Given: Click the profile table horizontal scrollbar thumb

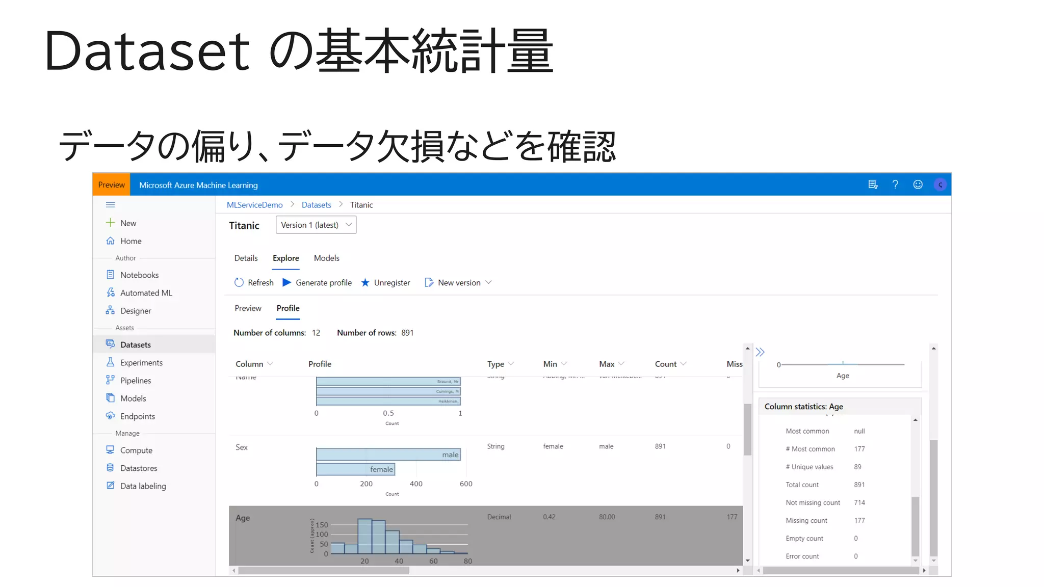Looking at the screenshot, I should [x=324, y=570].
